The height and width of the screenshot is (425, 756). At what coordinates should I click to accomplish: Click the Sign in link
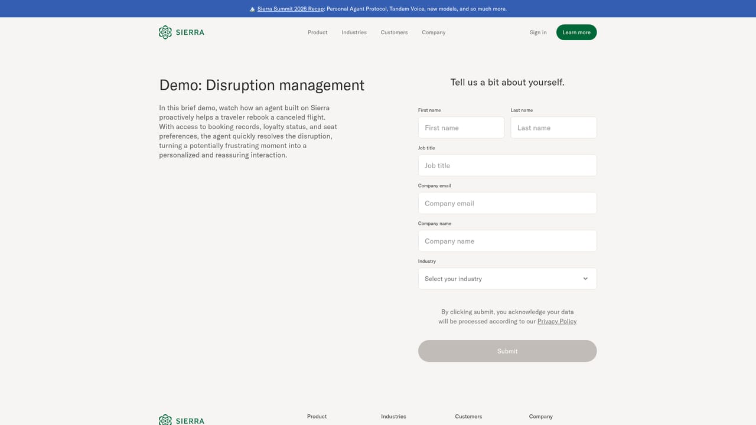coord(538,32)
